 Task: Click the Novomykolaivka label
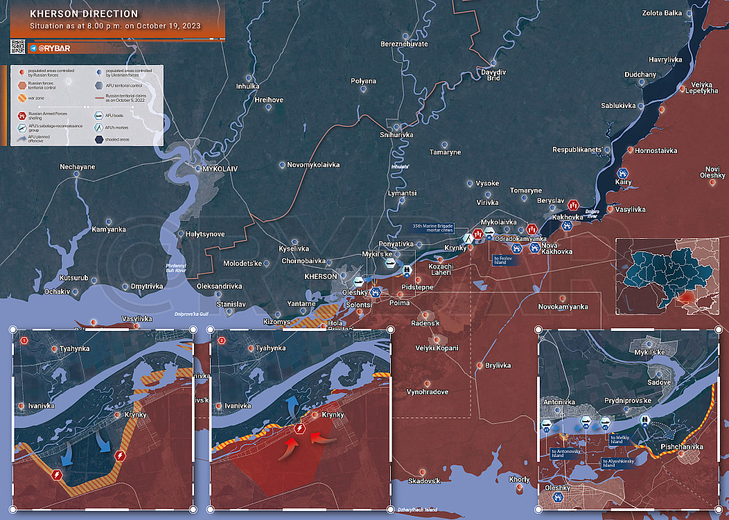click(x=313, y=165)
